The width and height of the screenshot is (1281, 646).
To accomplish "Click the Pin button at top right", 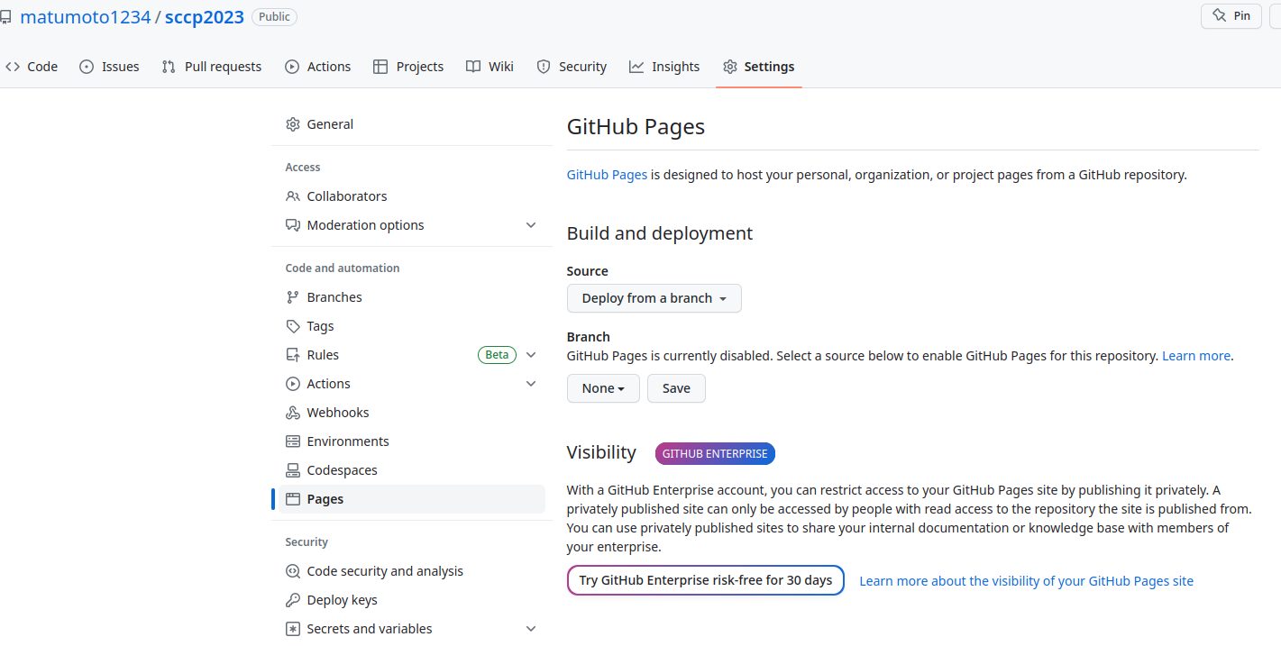I will (x=1231, y=15).
